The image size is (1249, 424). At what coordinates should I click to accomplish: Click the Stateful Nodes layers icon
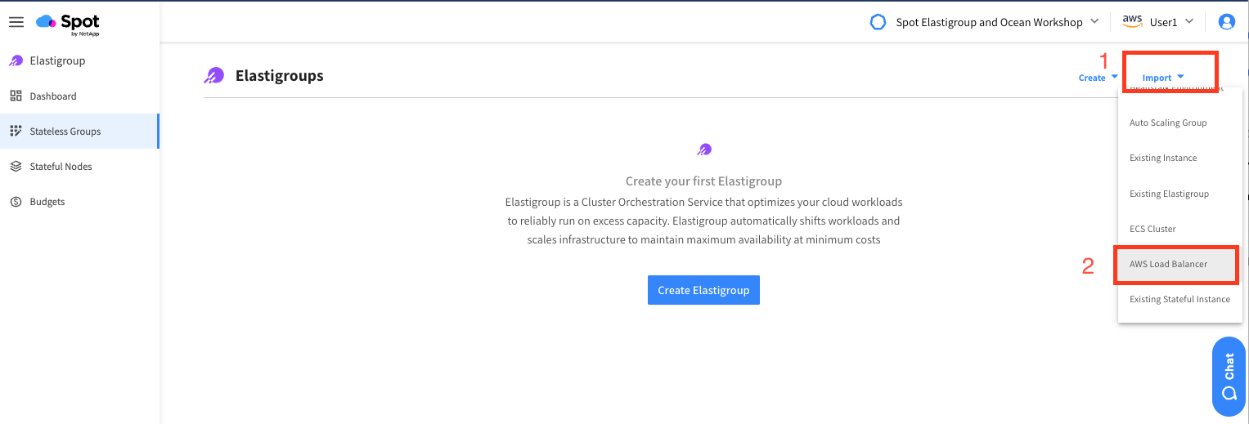pyautogui.click(x=16, y=167)
